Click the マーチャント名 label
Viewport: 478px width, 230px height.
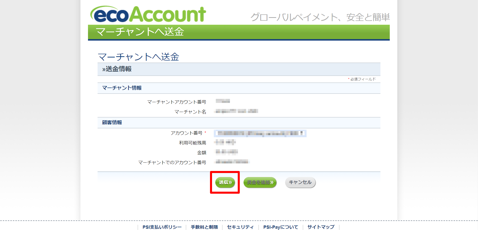pos(190,112)
